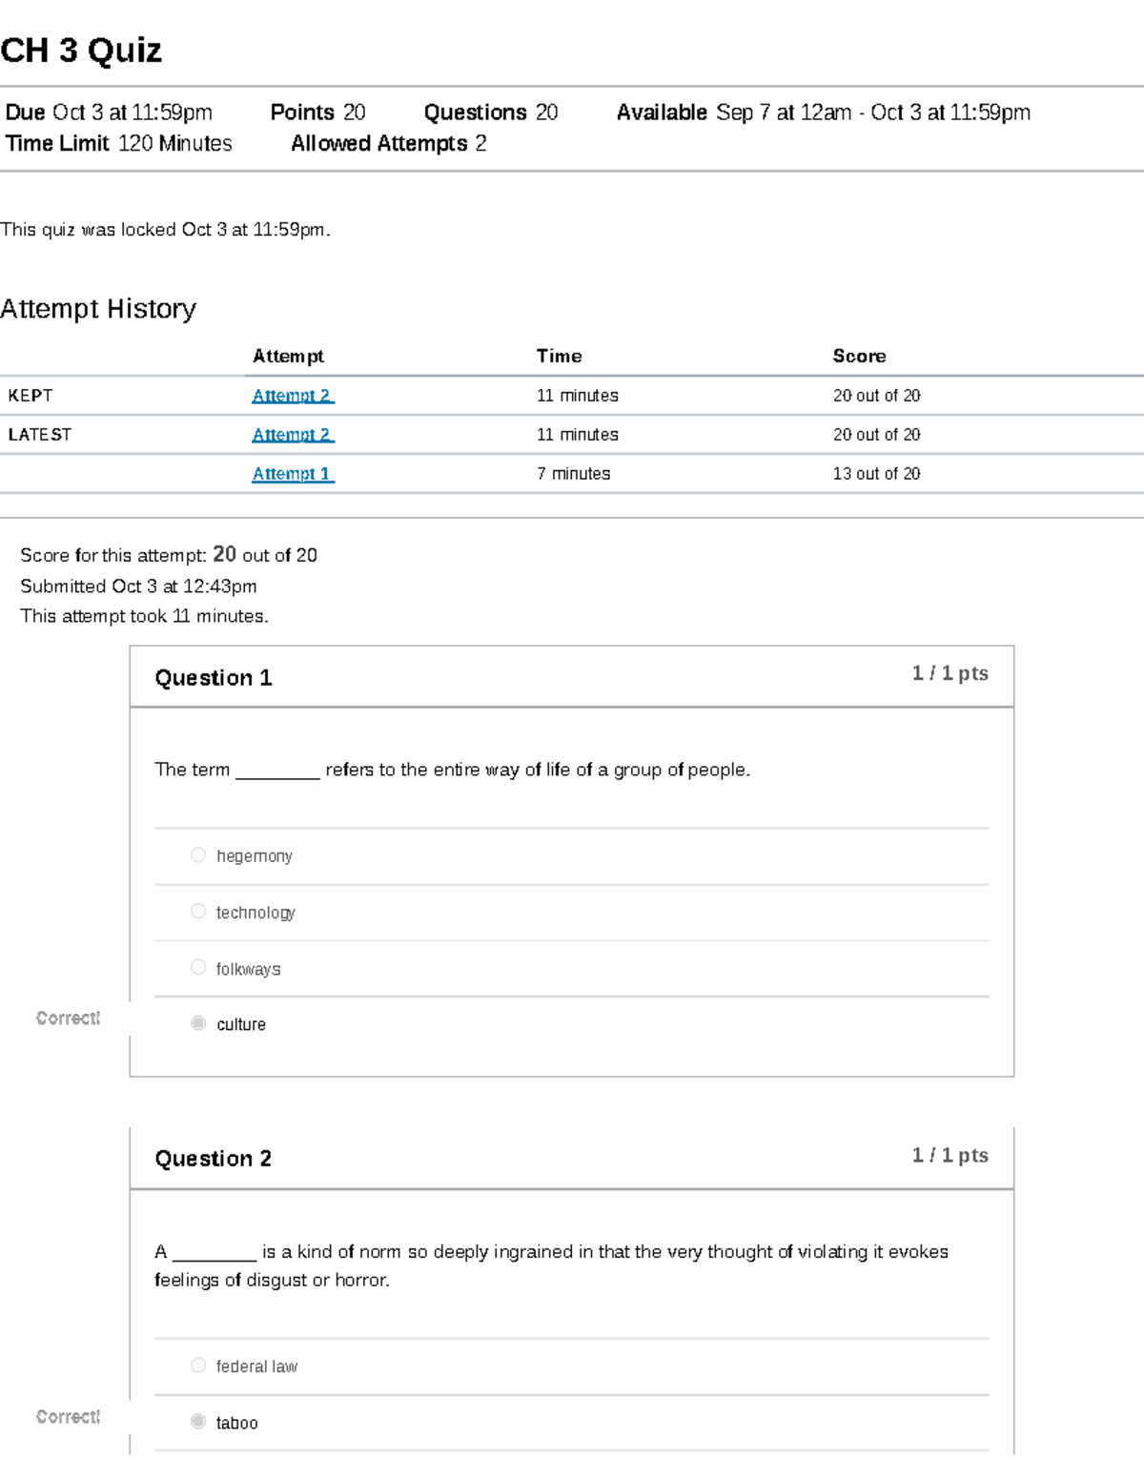Select the 'hegemony' radio option
This screenshot has width=1144, height=1480.
(x=198, y=855)
